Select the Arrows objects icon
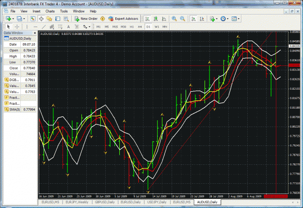303x208 pixels. point(85,27)
